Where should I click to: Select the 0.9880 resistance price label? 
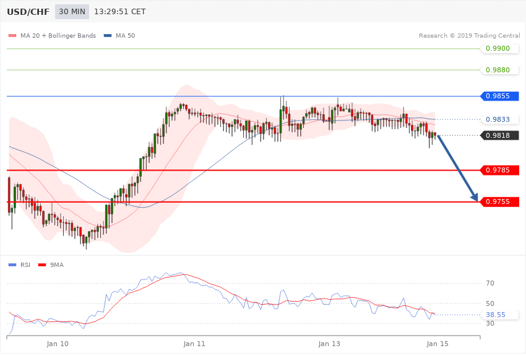point(500,70)
